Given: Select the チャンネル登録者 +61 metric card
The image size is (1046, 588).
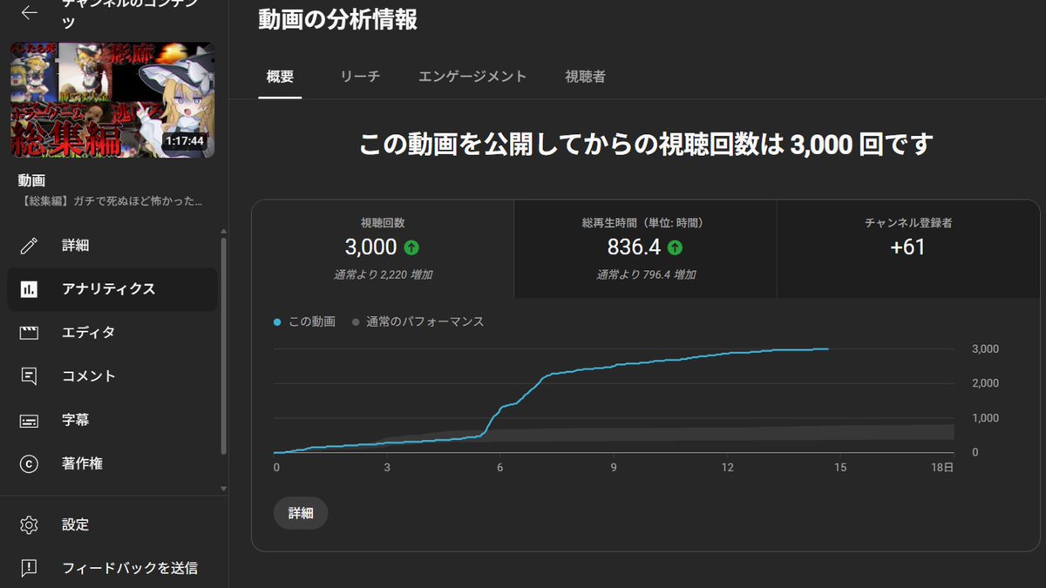Looking at the screenshot, I should tap(908, 249).
